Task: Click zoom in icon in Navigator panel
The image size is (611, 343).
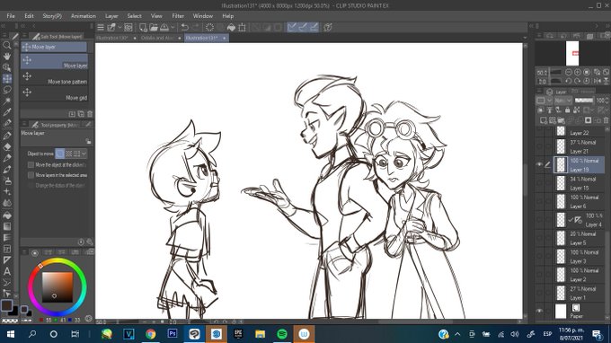Action: tap(578, 72)
